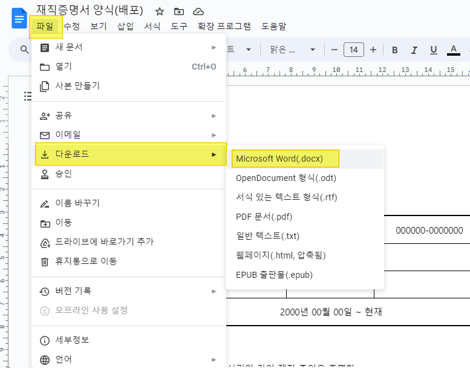Screen dimensions: 470x368
Task: Expand the 버전 기록 submenu
Action: pos(129,291)
